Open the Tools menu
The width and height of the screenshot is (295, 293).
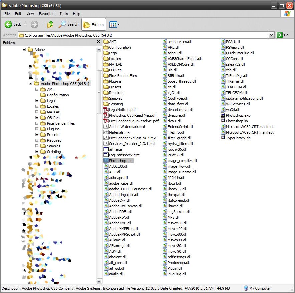point(64,14)
